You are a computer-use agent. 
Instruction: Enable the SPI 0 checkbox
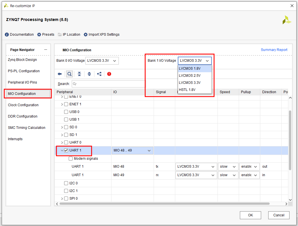click(x=66, y=199)
